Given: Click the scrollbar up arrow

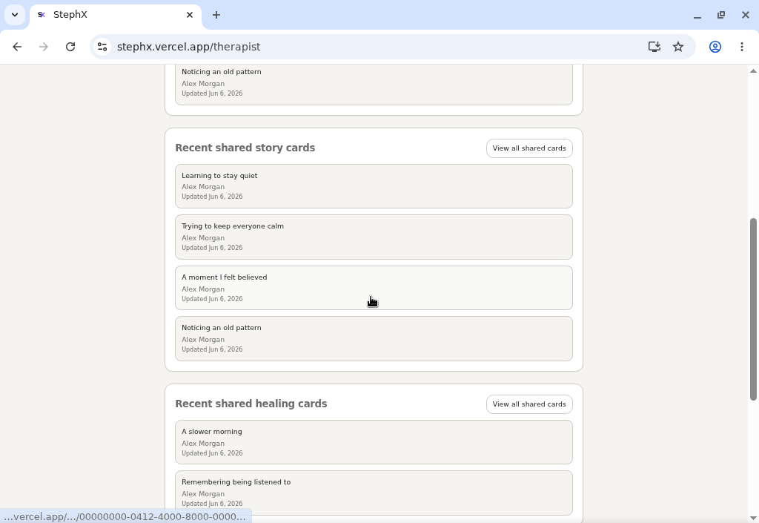Looking at the screenshot, I should click(753, 71).
